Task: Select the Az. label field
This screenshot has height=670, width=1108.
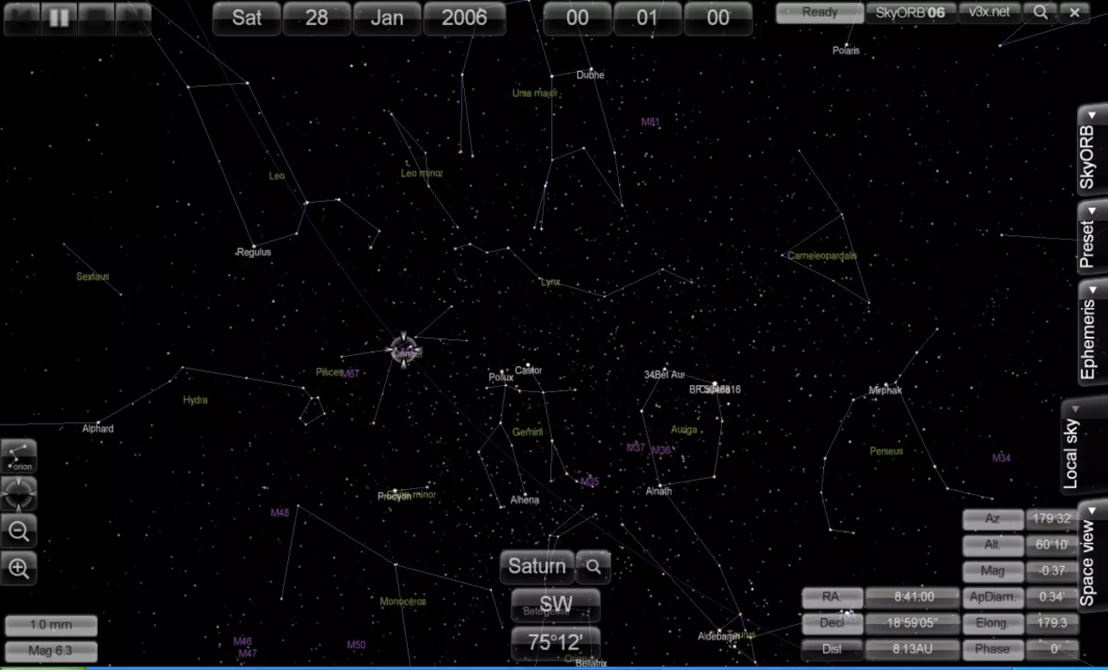Action: [993, 519]
